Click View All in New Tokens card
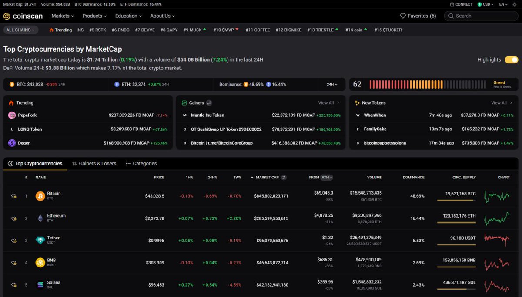The image size is (522, 297). pyautogui.click(x=502, y=103)
